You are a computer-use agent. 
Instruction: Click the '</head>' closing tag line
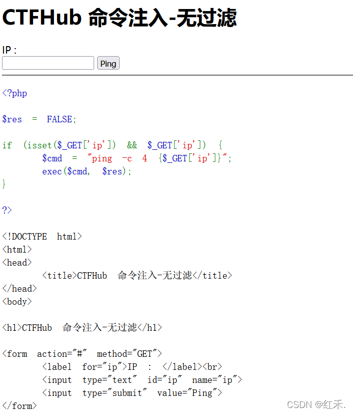(20, 289)
